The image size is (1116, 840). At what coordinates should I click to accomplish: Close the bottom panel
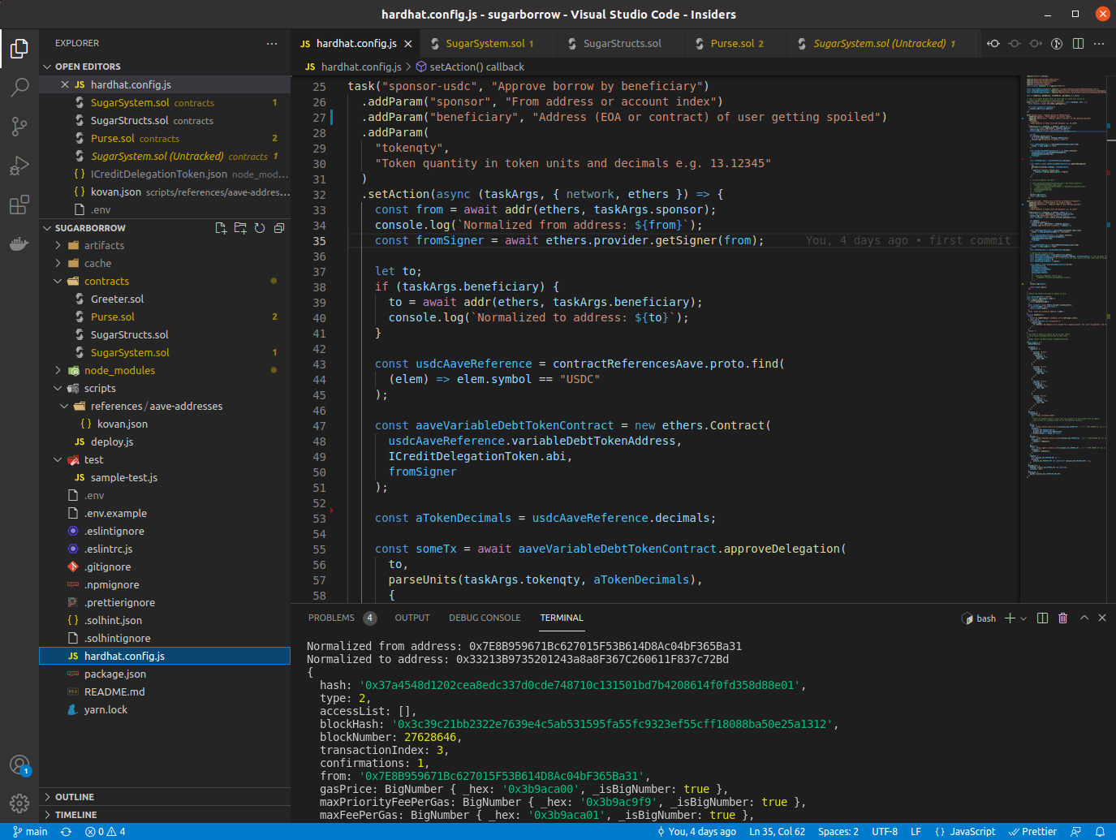pyautogui.click(x=1102, y=618)
